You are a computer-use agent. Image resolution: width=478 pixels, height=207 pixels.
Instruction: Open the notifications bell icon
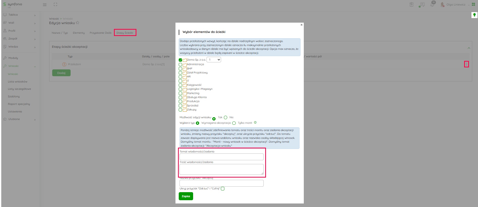432,5
